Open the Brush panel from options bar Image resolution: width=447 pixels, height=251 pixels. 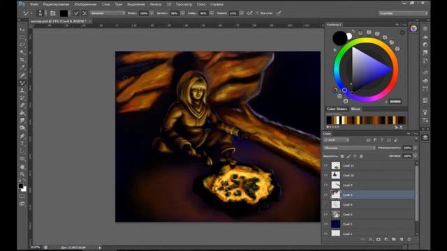[53, 13]
